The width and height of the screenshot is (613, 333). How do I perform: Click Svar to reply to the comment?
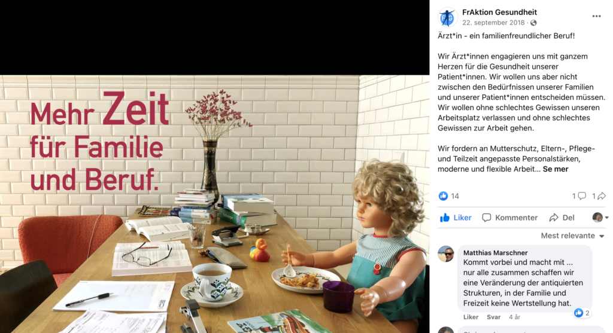coord(493,317)
